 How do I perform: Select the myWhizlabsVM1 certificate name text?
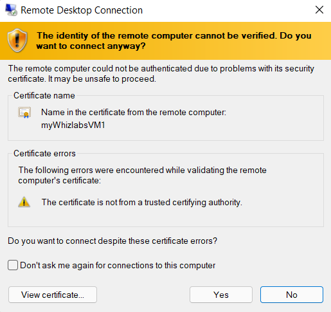[73, 125]
